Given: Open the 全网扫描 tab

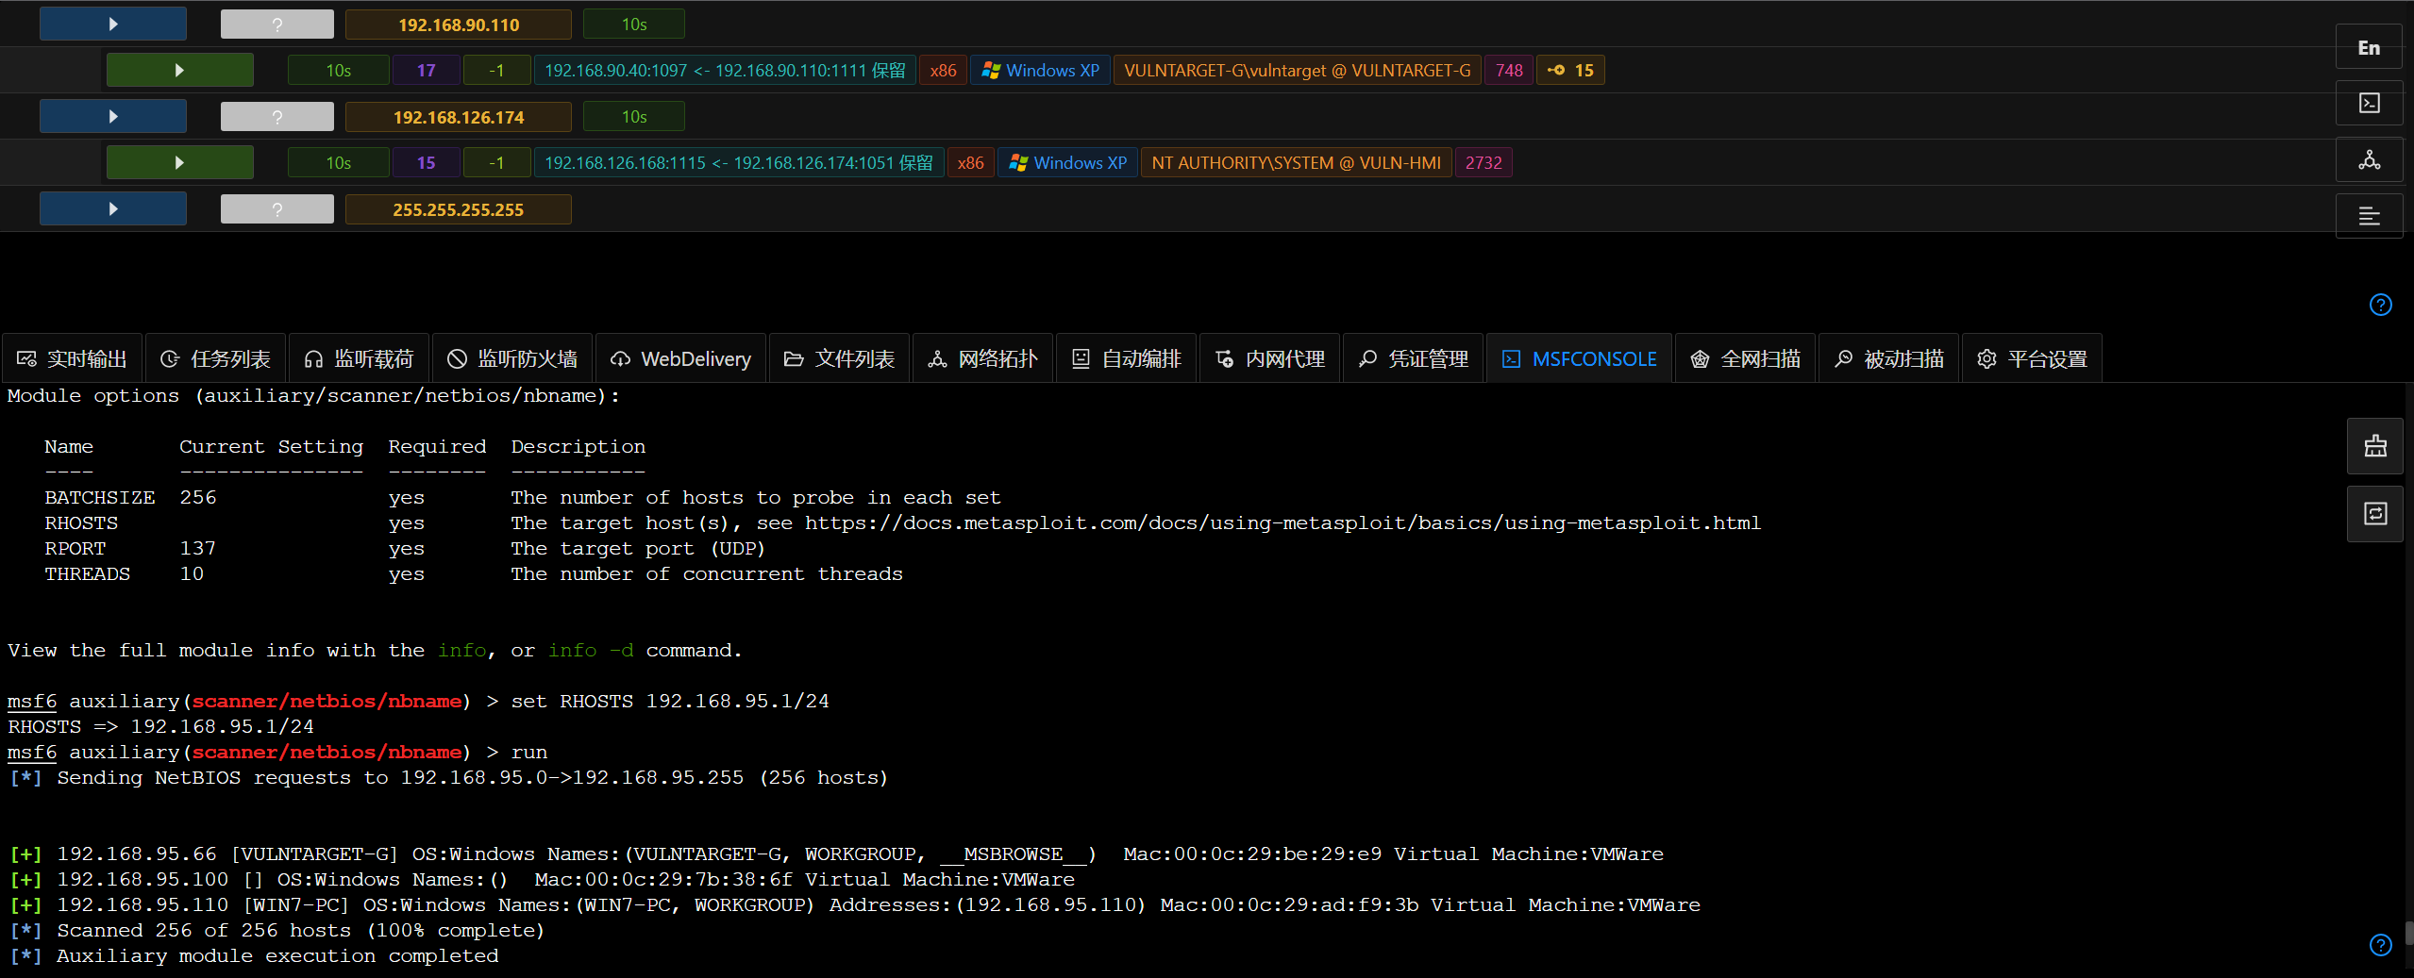Looking at the screenshot, I should click(x=1746, y=358).
